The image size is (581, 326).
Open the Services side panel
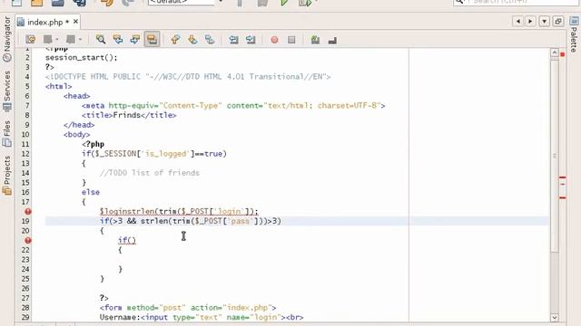7,91
